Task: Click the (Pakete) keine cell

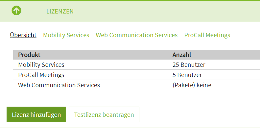Action: pos(192,85)
